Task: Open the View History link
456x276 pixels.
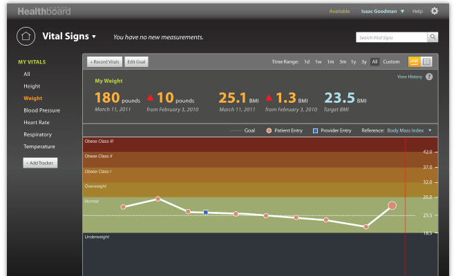Action: pos(409,77)
